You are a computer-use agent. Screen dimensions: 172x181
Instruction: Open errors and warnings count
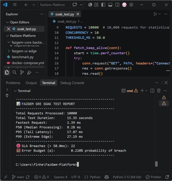click(42, 177)
